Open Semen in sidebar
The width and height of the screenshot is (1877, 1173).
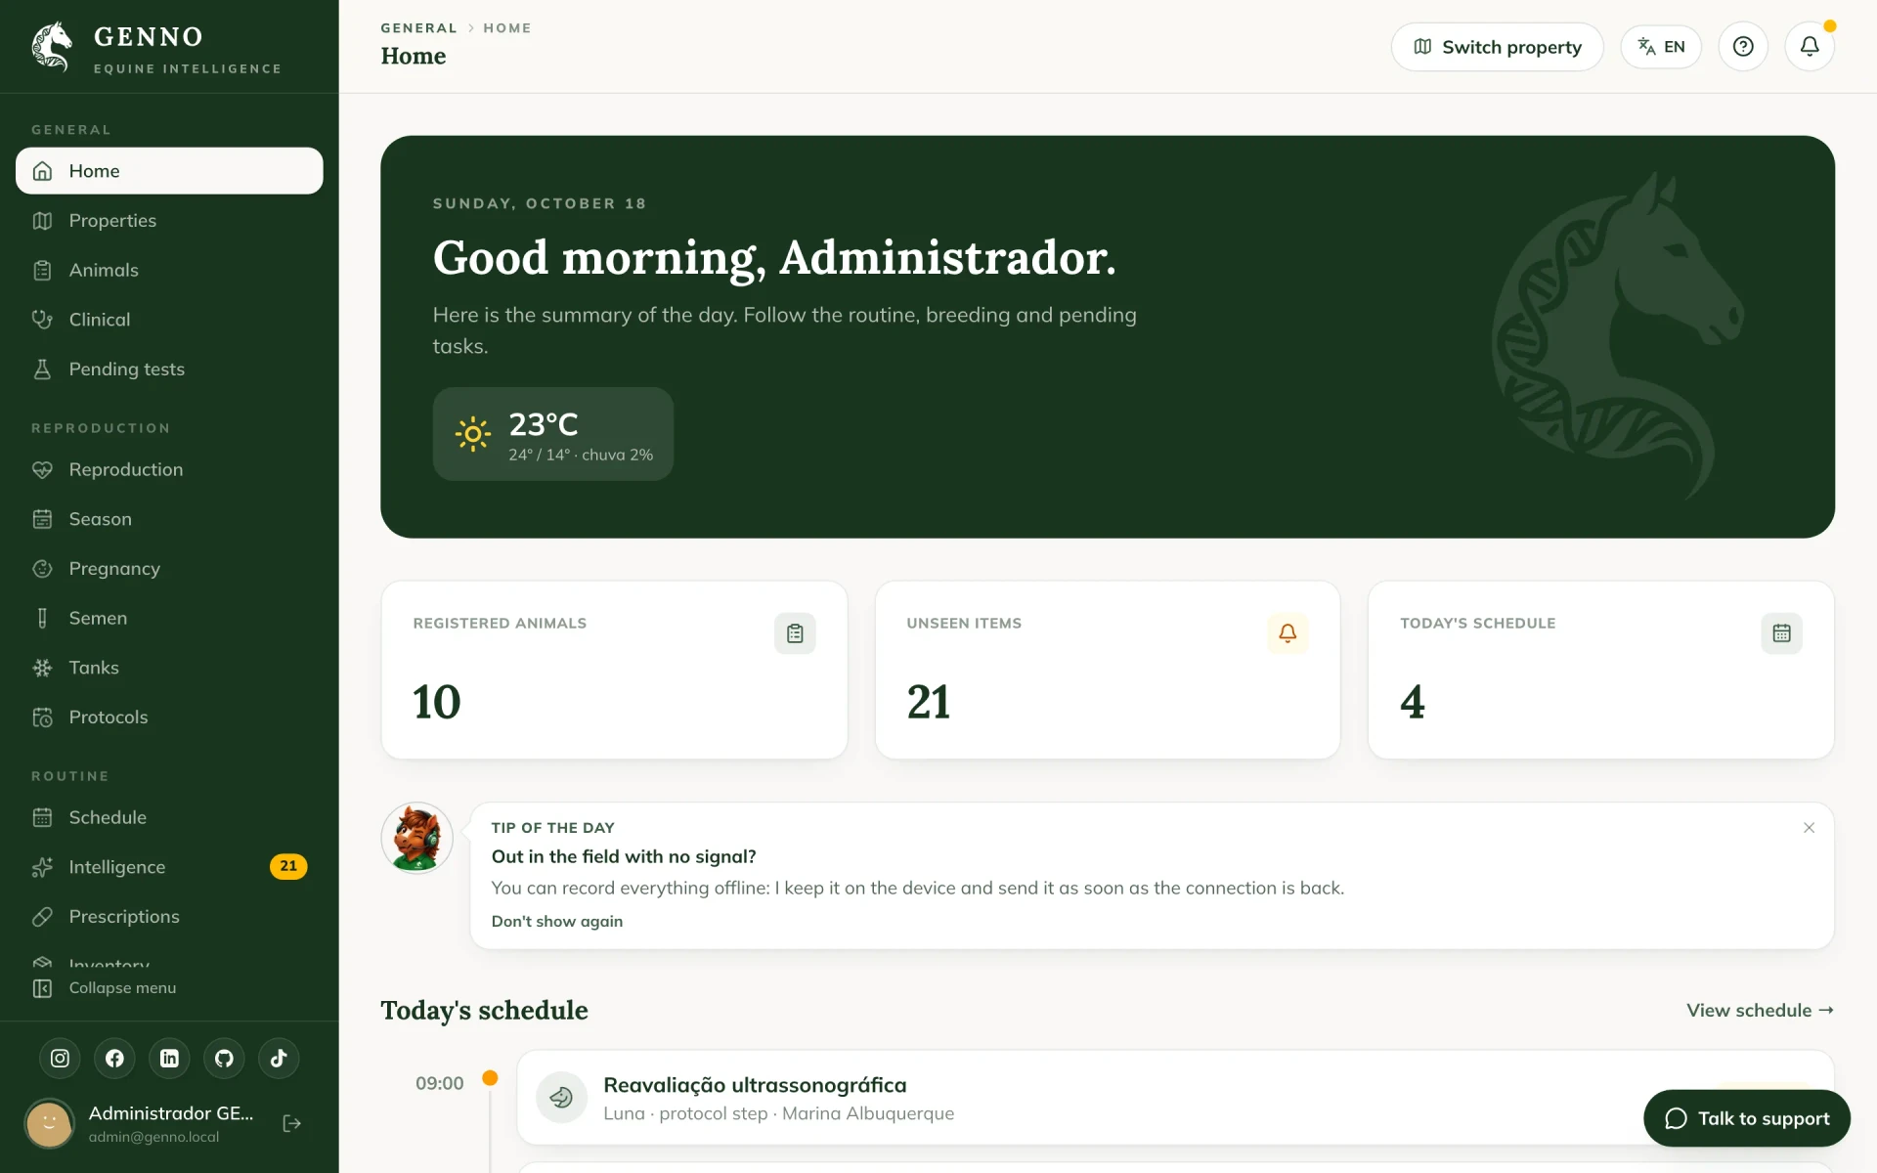click(169, 618)
